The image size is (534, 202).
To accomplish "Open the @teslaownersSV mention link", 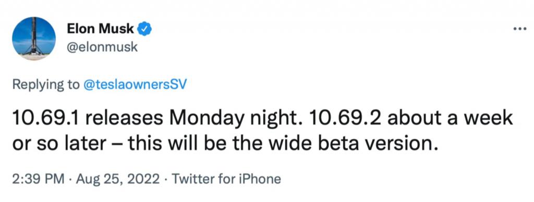I will 135,84.
